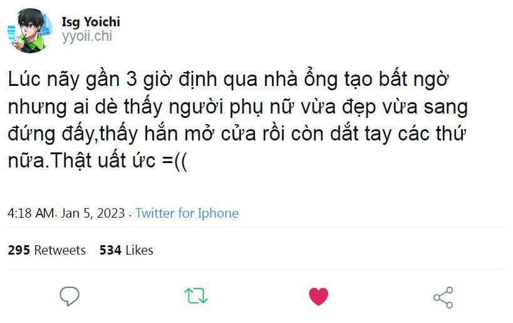Screen dimensions: 513x323
Task: Unlike the tweet via red heart
Action: (x=318, y=297)
